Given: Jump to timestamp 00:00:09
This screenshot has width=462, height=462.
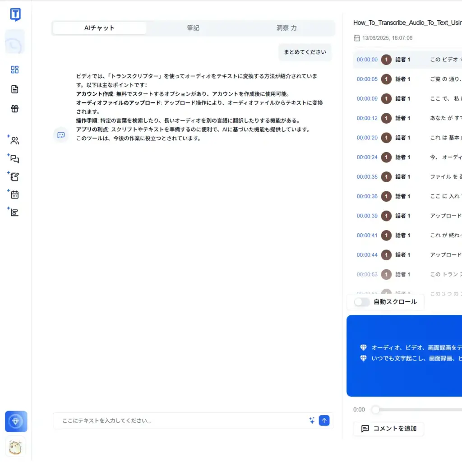Looking at the screenshot, I should [x=367, y=99].
